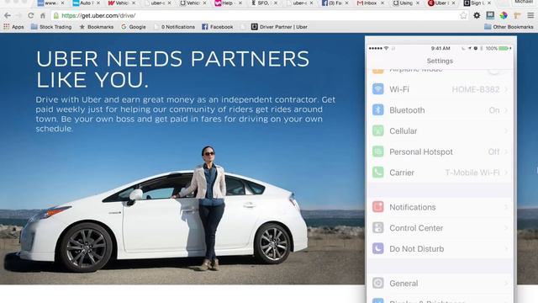Open the Bookmarks star folder
This screenshot has width=538, height=303.
pos(97,27)
